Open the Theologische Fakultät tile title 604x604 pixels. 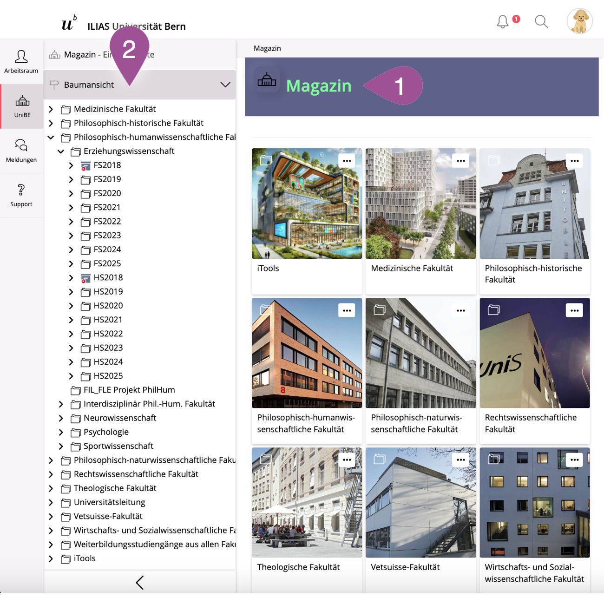pos(298,567)
